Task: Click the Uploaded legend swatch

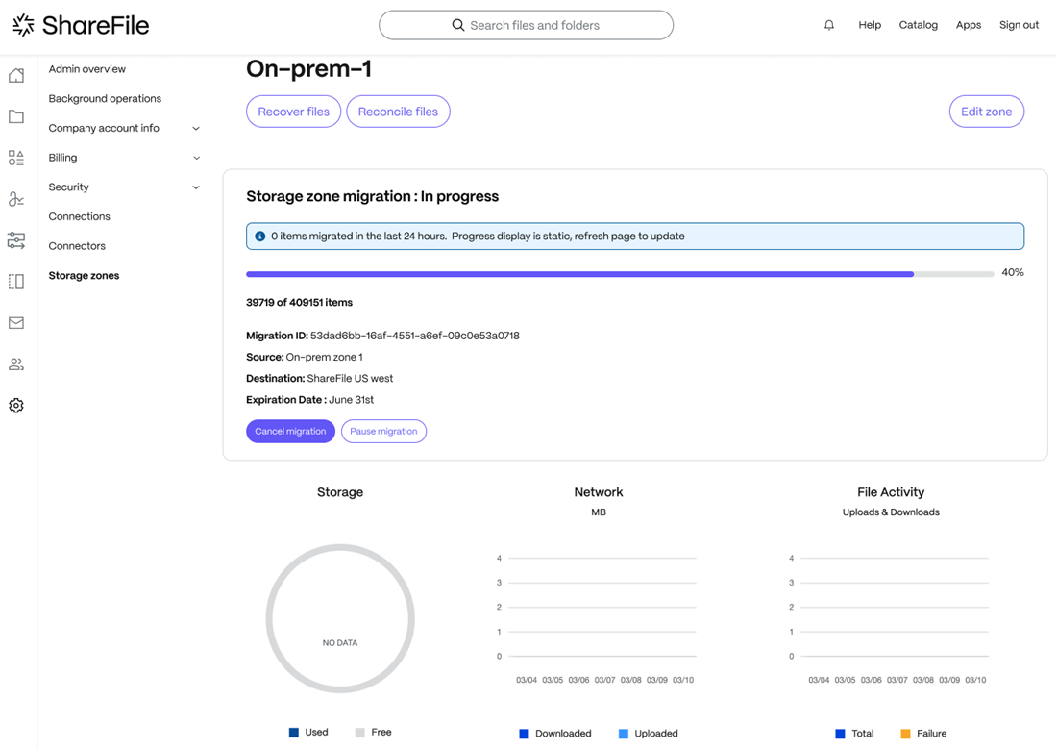Action: [624, 735]
